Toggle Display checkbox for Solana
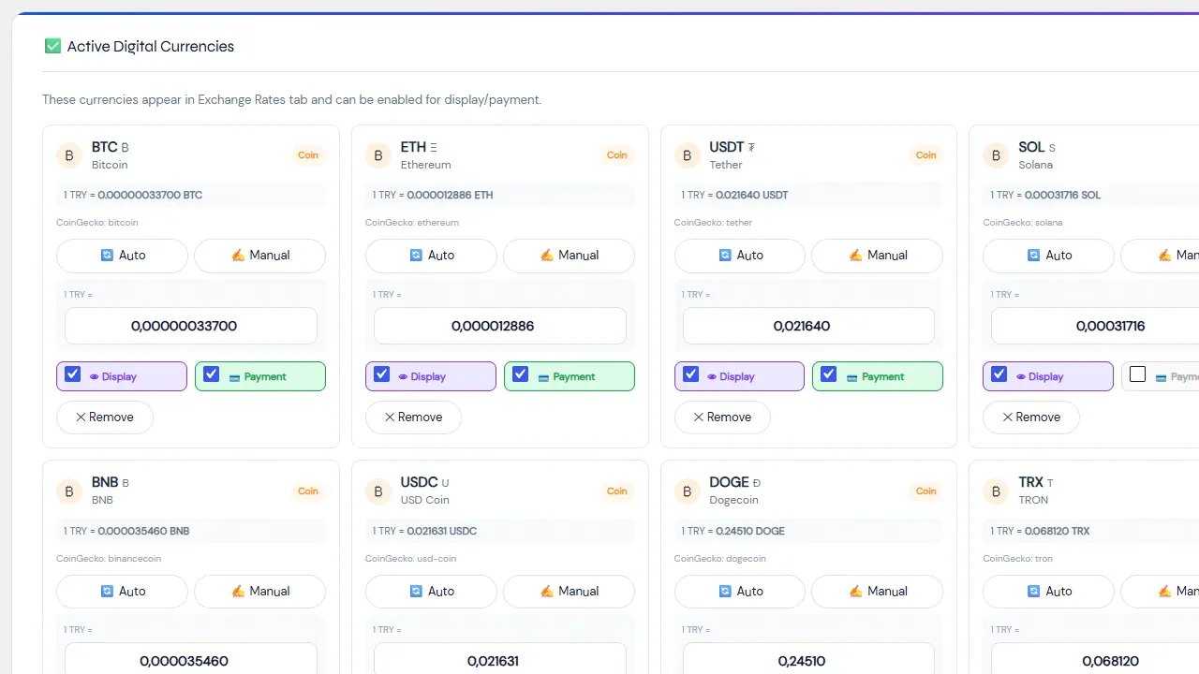1199x674 pixels. coord(999,374)
